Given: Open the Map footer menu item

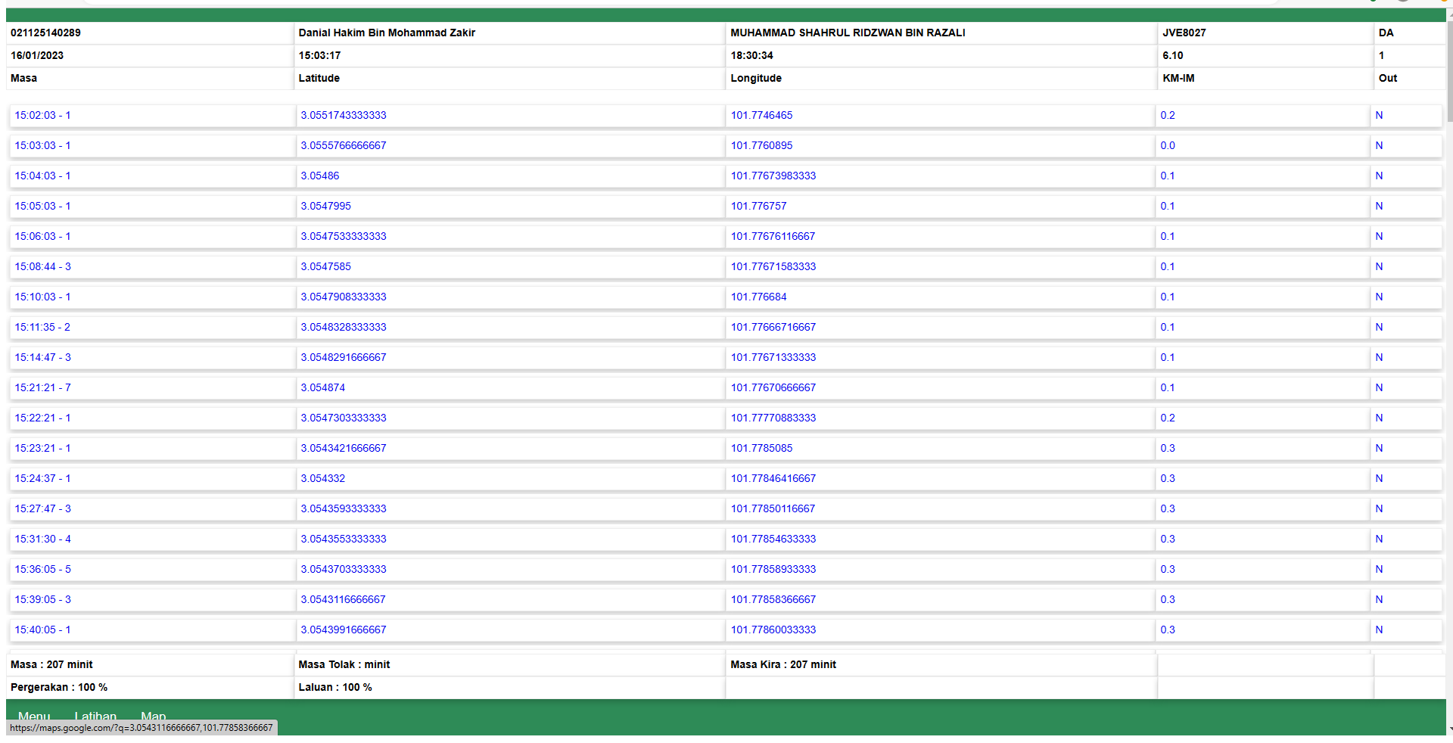Looking at the screenshot, I should (x=153, y=716).
